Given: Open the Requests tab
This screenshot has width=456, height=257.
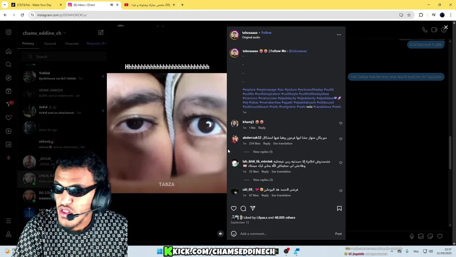Looking at the screenshot, I should tap(96, 44).
